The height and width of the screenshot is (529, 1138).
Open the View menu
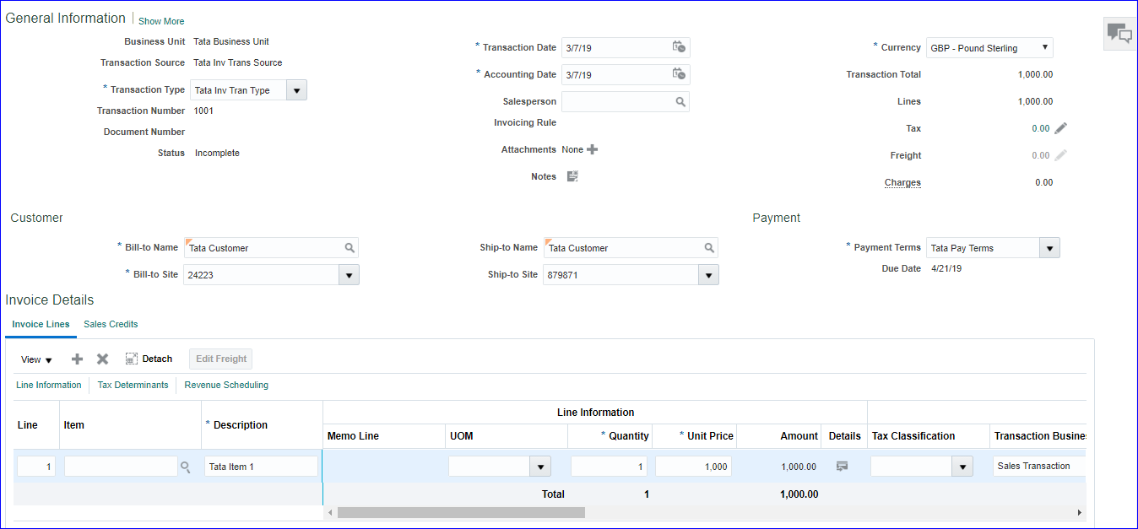click(x=36, y=359)
